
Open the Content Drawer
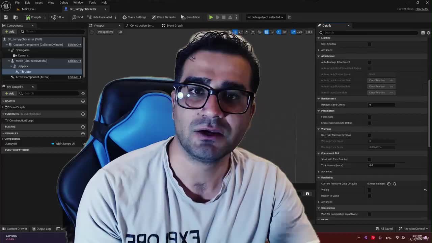[x=15, y=229]
